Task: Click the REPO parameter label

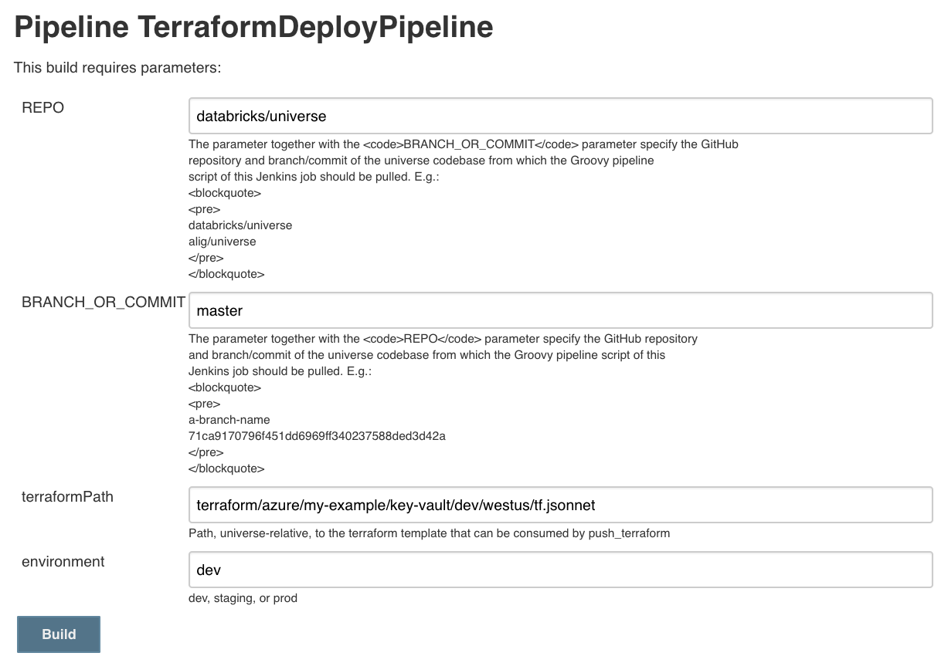Action: (x=43, y=108)
